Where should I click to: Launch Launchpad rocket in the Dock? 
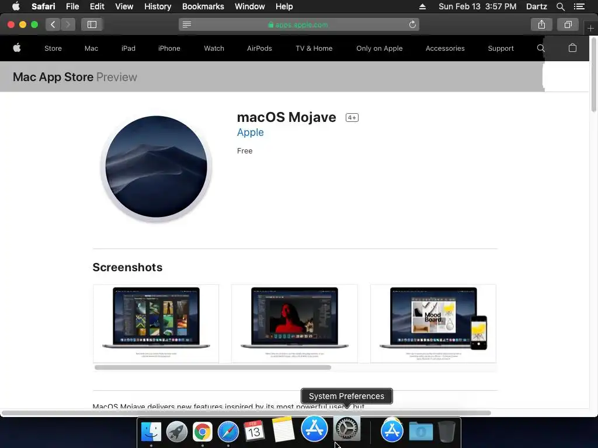[x=176, y=432]
